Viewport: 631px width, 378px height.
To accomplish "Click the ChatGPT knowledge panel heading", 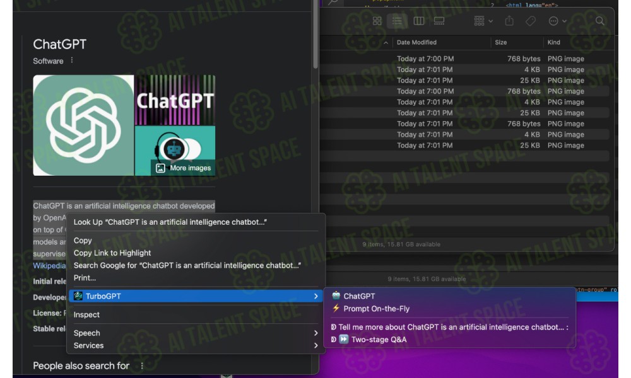I will click(x=59, y=44).
